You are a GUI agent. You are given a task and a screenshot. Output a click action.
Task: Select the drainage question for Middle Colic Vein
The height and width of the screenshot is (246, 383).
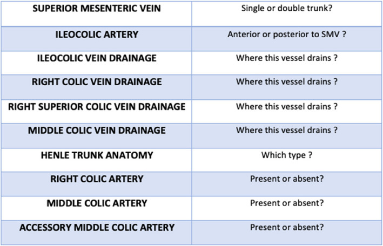[x=287, y=131]
